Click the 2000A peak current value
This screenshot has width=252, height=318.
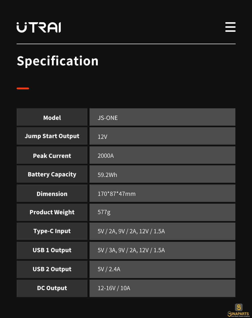[106, 156]
